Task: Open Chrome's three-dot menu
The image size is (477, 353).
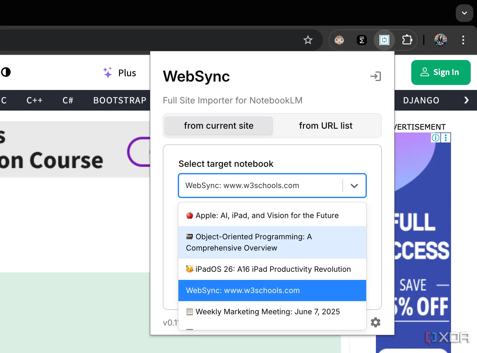Action: 463,40
